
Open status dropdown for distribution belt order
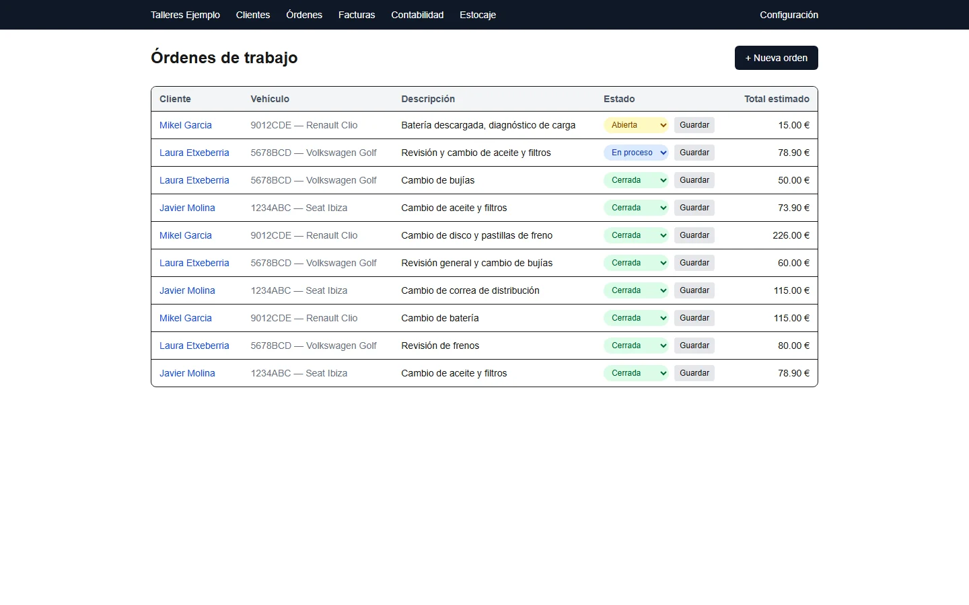coord(636,290)
